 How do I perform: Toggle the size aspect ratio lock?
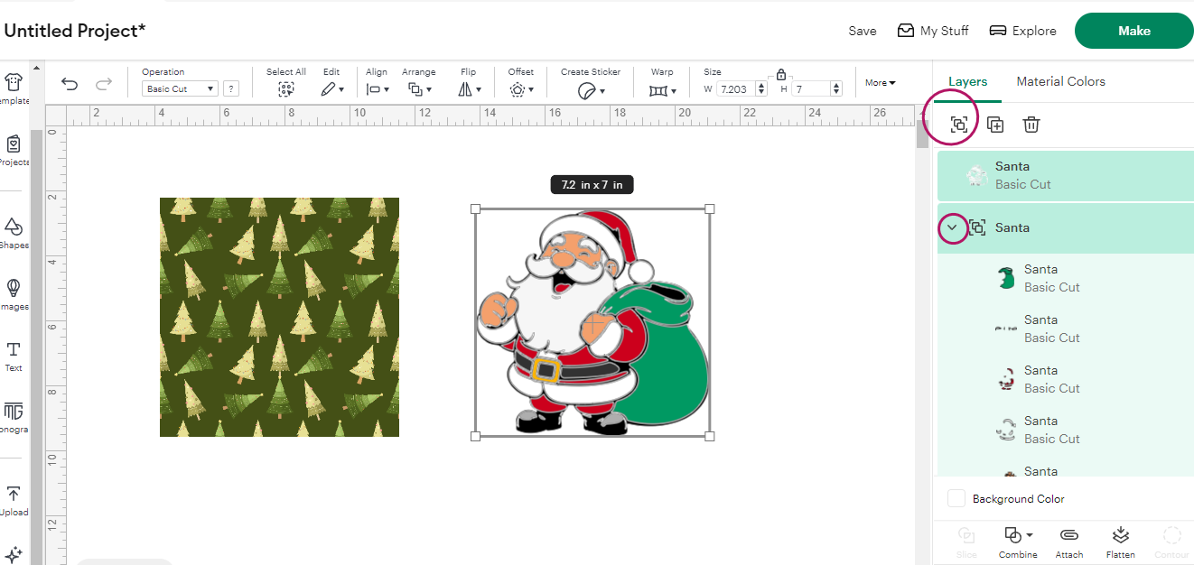(781, 74)
